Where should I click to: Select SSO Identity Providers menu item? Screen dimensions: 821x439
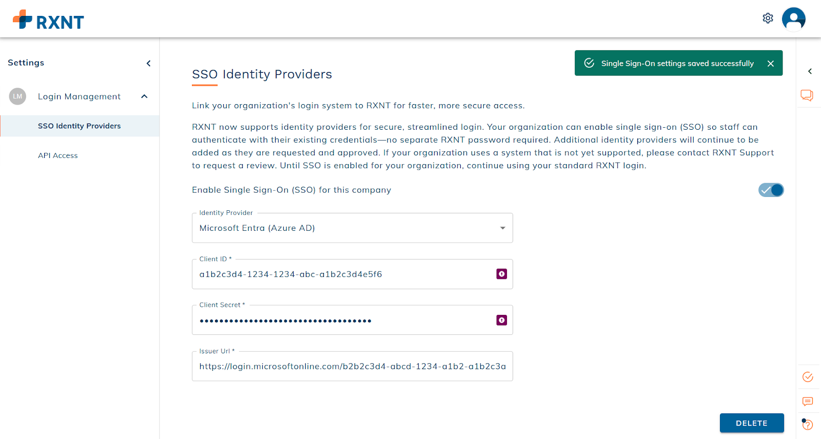coord(79,126)
